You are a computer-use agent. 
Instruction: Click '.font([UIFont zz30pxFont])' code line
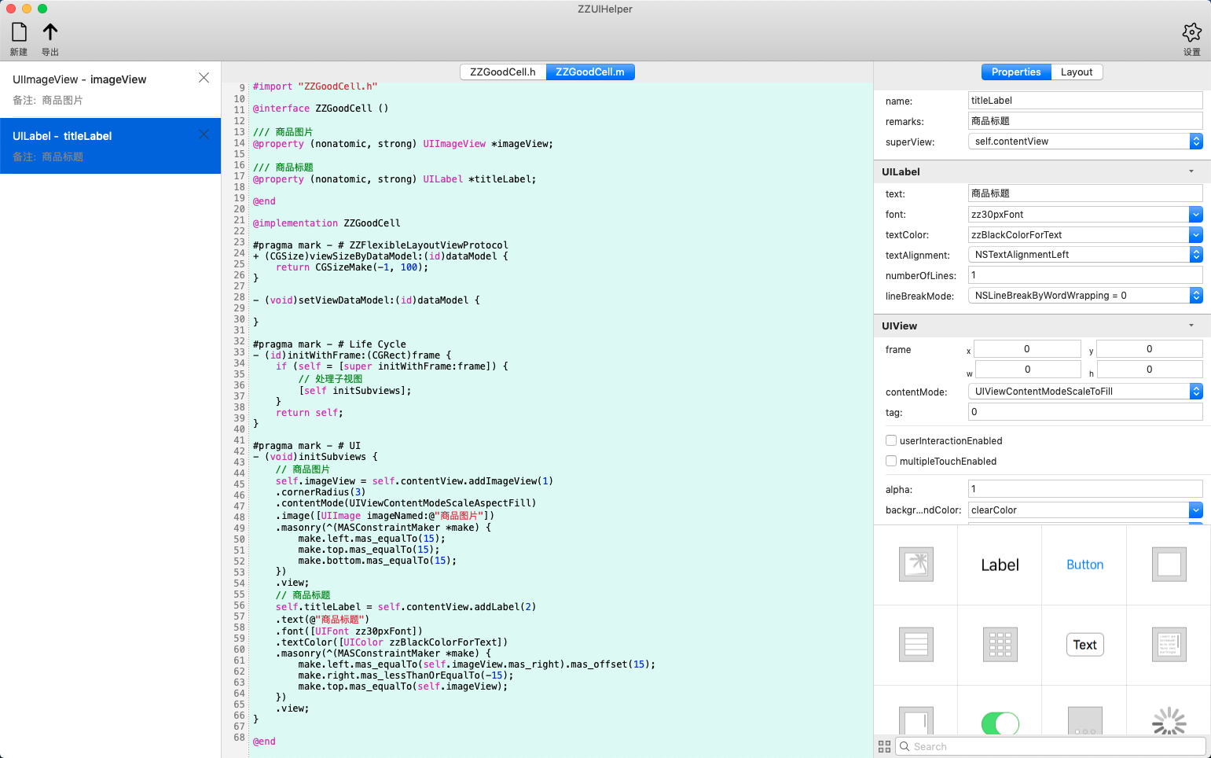pyautogui.click(x=349, y=631)
